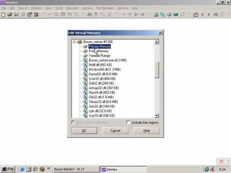231x173 pixels.
Task: Select Advapi32.dll (392 KB) module
Action: pyautogui.click(x=104, y=88)
